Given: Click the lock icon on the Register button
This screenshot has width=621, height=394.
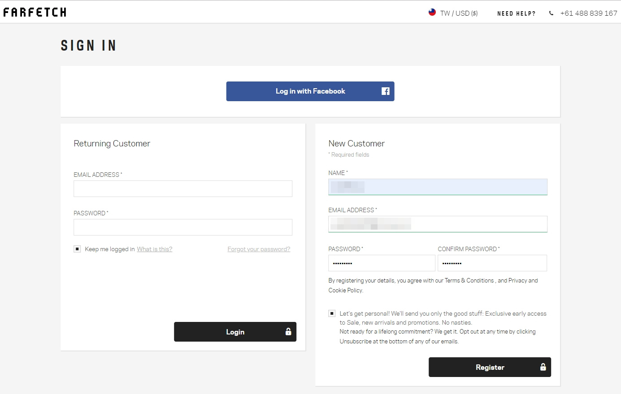Looking at the screenshot, I should click(x=543, y=367).
